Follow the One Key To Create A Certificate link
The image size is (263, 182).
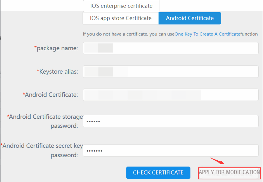click(x=207, y=34)
